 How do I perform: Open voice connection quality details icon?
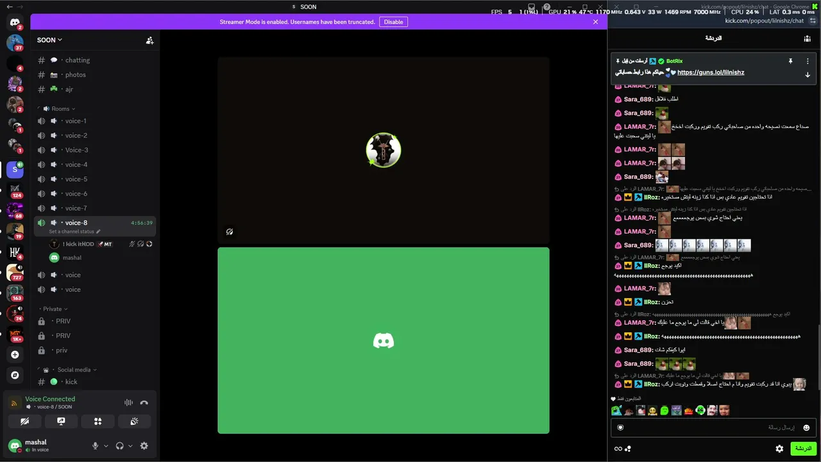point(14,403)
